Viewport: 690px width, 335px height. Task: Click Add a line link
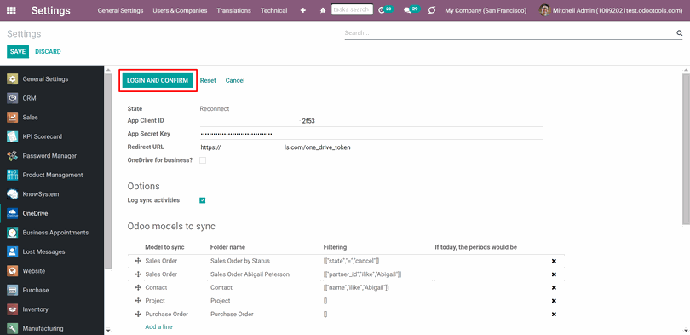coord(158,327)
